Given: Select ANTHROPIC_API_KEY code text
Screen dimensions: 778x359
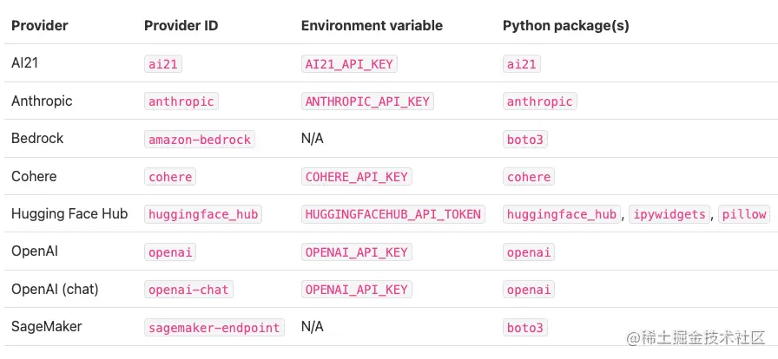Looking at the screenshot, I should 367,101.
